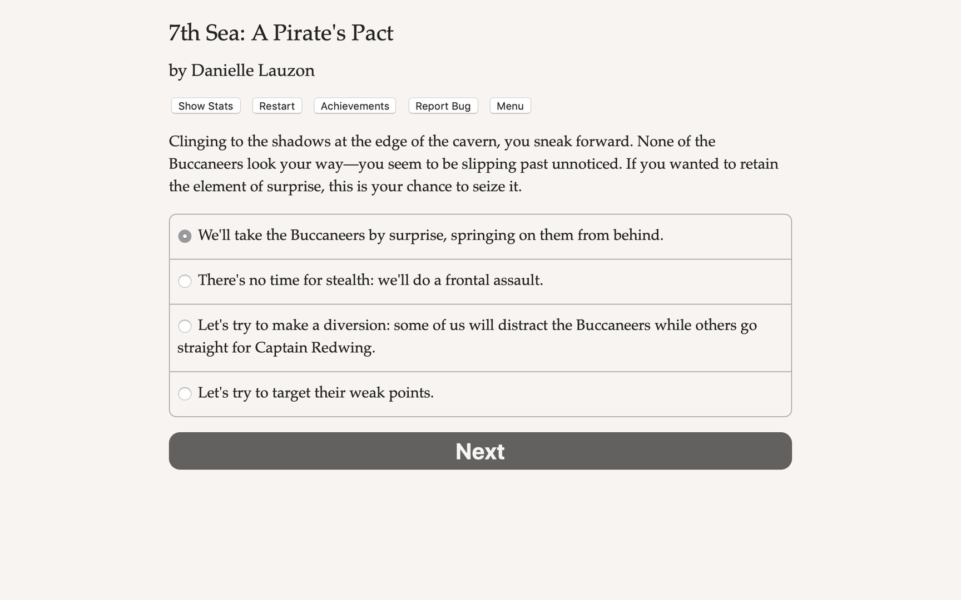Open the Achievements list
961x600 pixels.
tap(354, 106)
